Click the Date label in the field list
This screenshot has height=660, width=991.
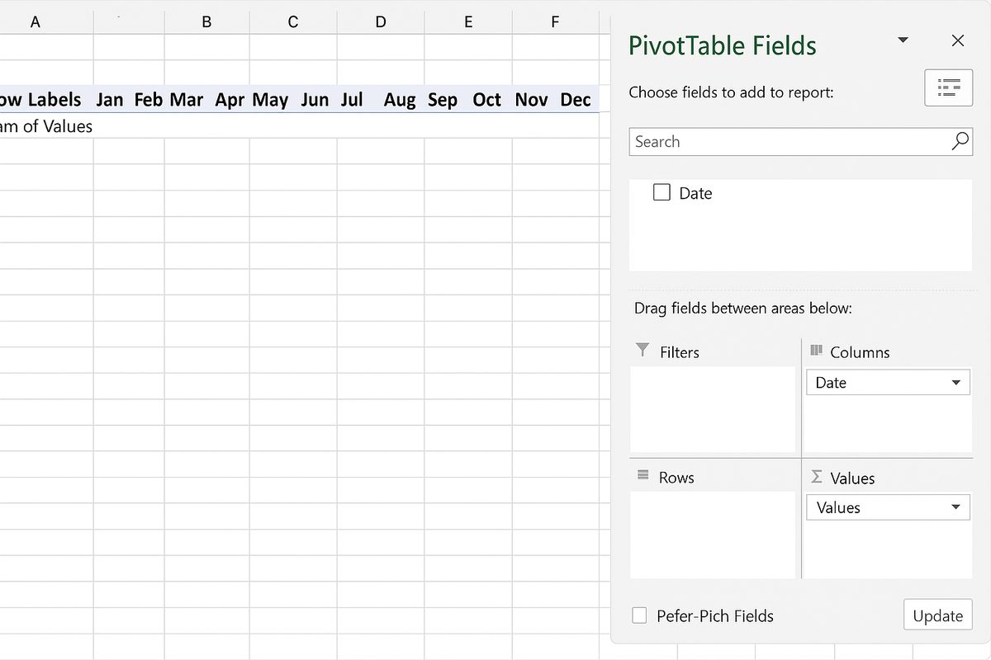[x=695, y=193]
